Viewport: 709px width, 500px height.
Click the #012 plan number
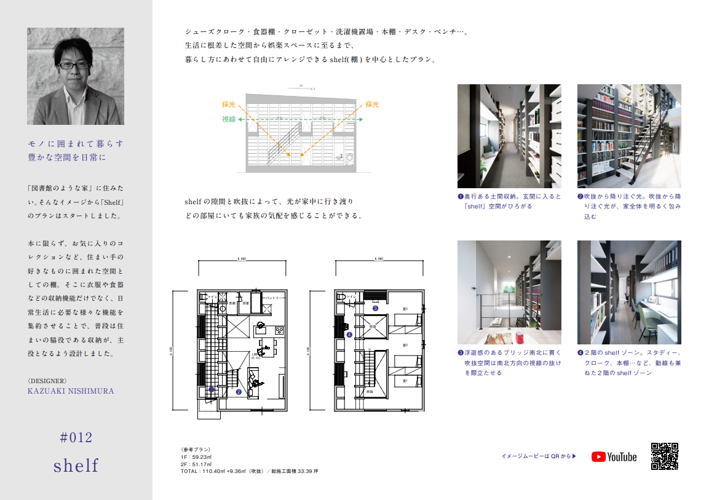(76, 437)
